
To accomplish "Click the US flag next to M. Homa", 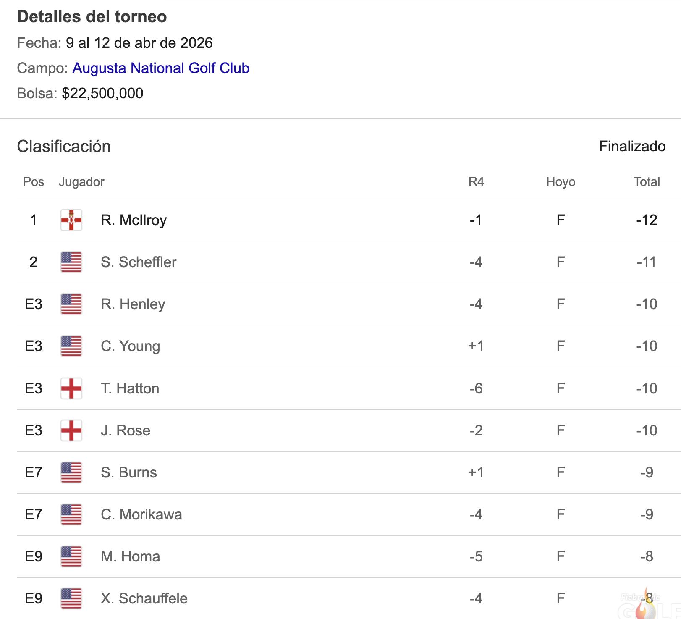I will (71, 556).
